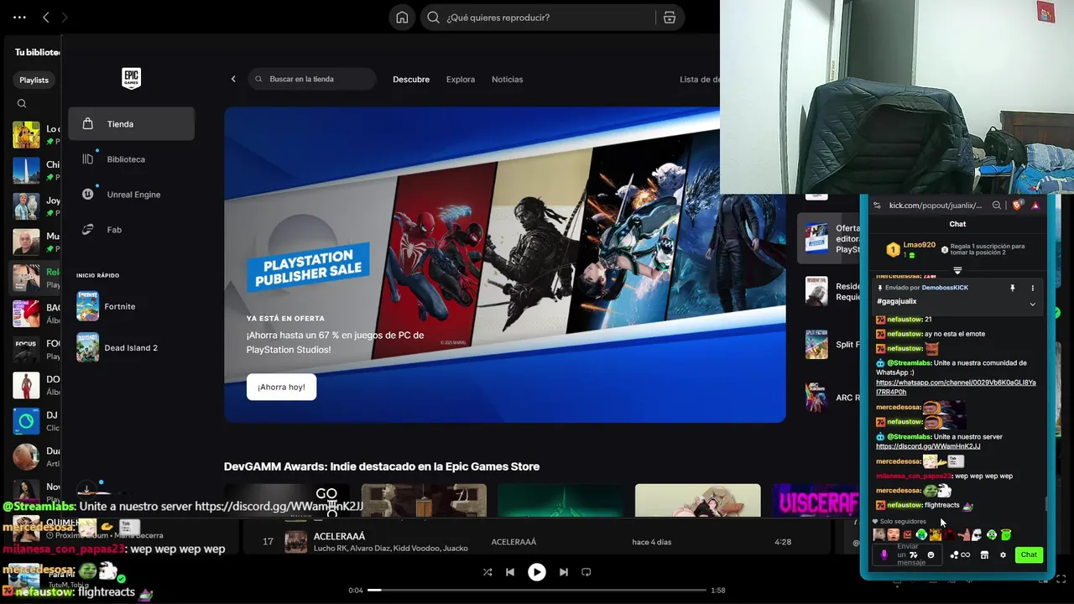Skip to next track in Spotify

564,572
